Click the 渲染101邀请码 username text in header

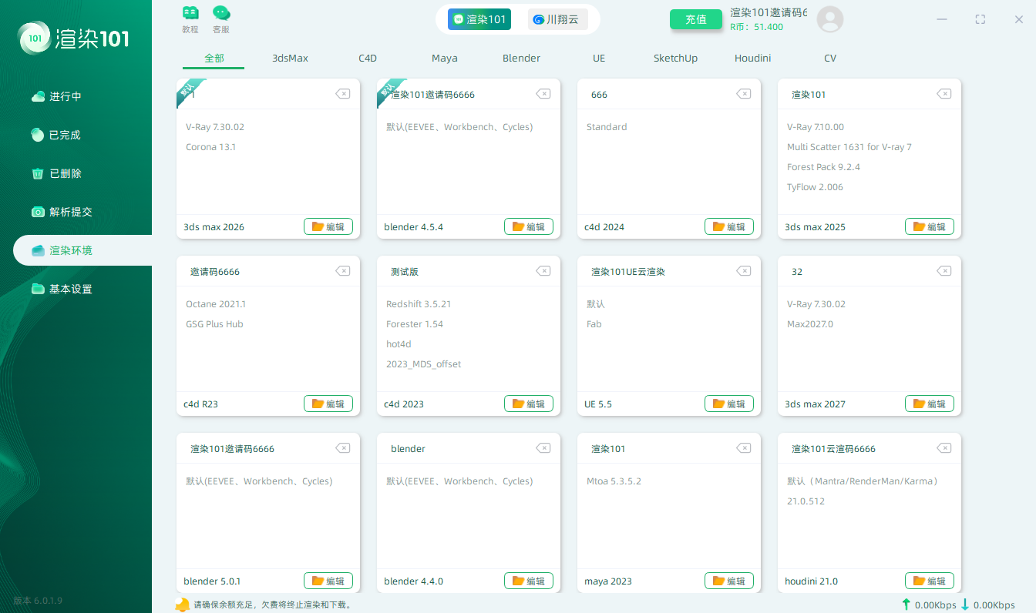point(769,12)
